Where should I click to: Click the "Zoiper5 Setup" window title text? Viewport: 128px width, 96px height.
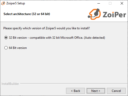coord(16,3)
